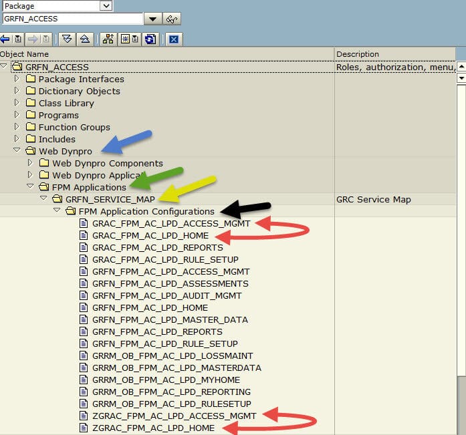466x435 pixels.
Task: Expand the Class Library folder
Action: 17,103
